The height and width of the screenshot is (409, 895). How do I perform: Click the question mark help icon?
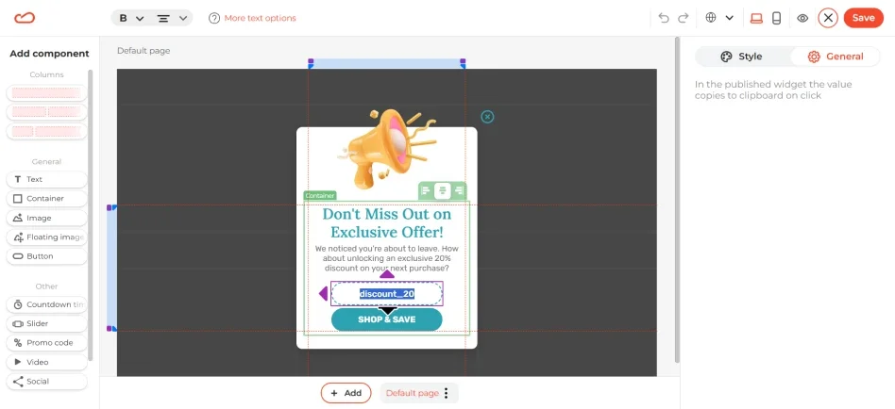pos(214,18)
